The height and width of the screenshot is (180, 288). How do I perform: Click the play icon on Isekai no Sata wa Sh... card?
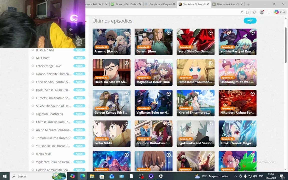coord(126,63)
